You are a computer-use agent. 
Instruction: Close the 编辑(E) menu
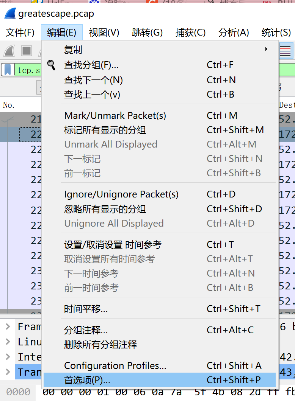[62, 33]
